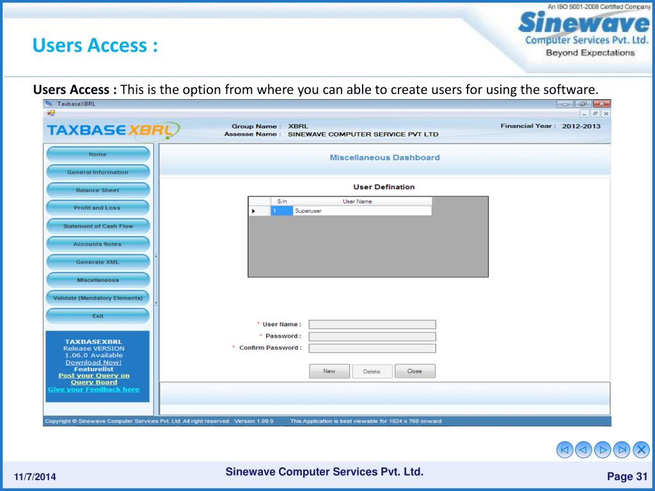The width and height of the screenshot is (655, 491).
Task: Click the S/n column header
Action: click(281, 201)
